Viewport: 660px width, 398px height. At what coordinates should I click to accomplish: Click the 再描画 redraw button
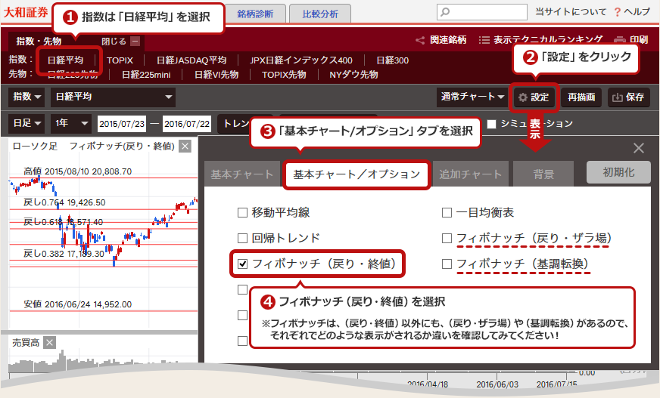(581, 97)
